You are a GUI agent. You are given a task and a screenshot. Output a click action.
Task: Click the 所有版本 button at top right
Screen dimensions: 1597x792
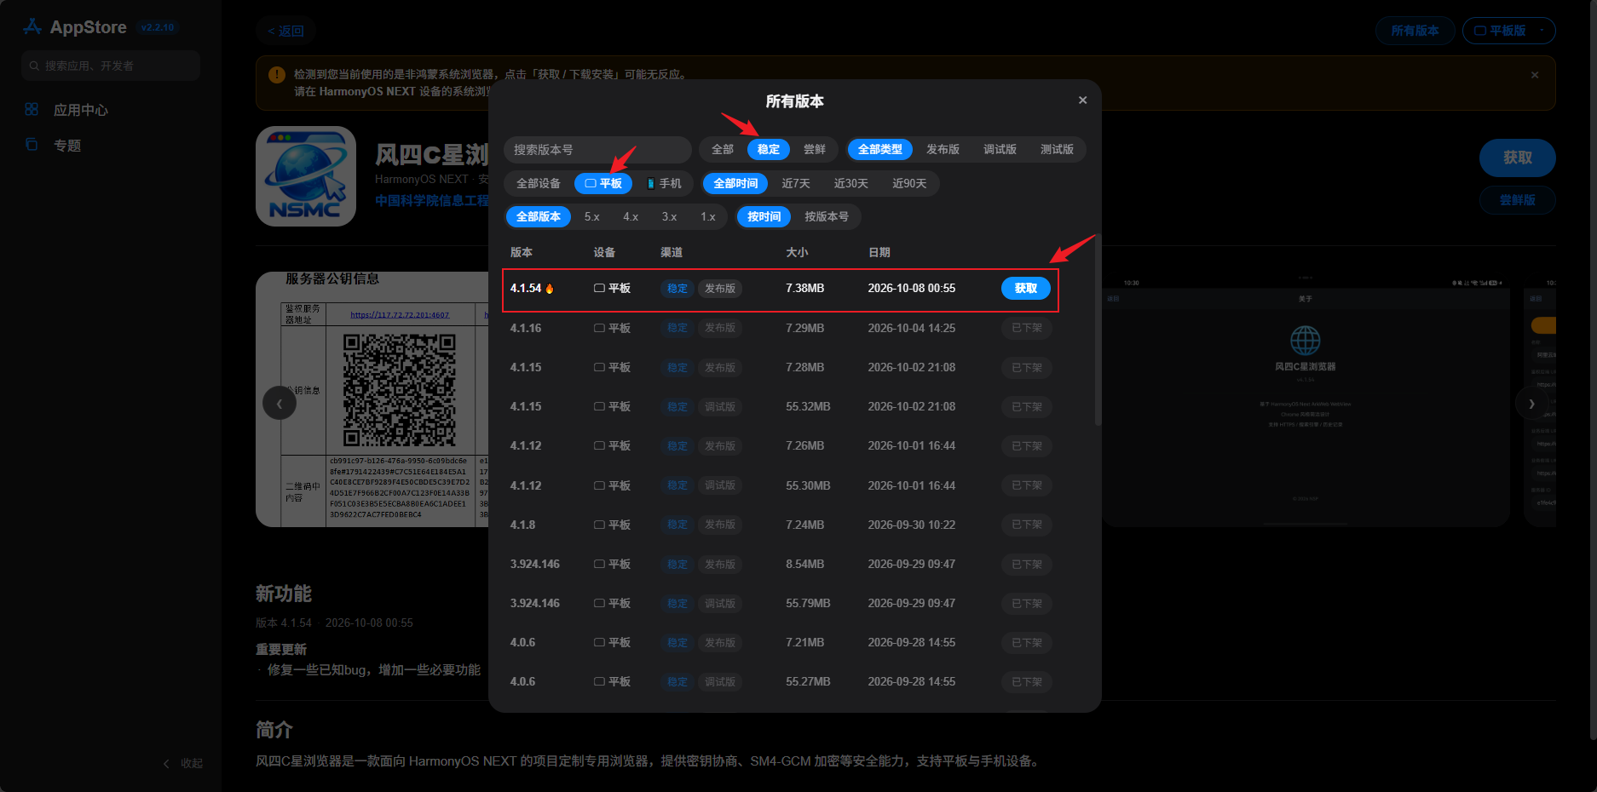(x=1415, y=31)
